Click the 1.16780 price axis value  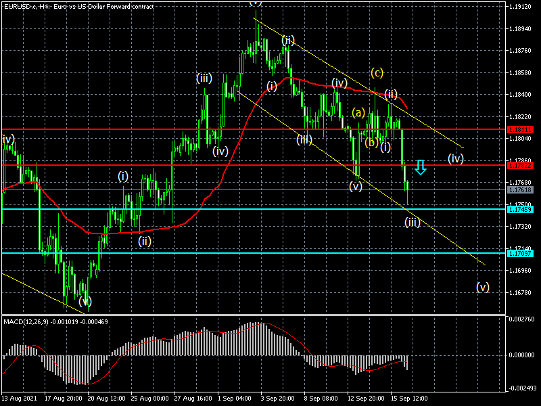click(520, 293)
